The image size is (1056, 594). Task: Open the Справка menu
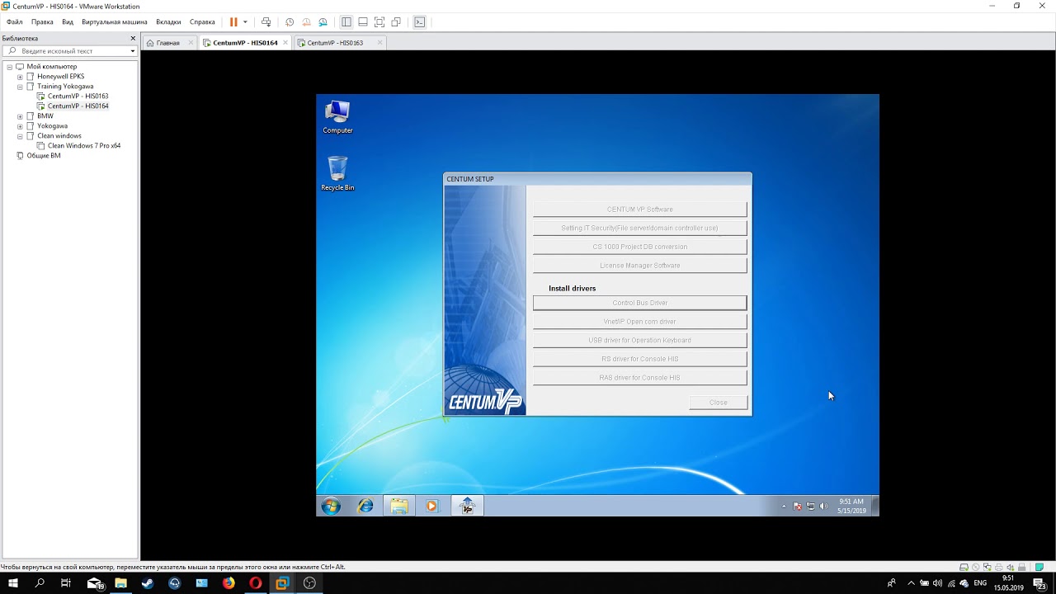pyautogui.click(x=202, y=22)
